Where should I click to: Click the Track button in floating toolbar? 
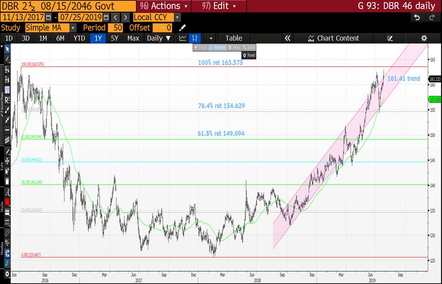pyautogui.click(x=201, y=48)
